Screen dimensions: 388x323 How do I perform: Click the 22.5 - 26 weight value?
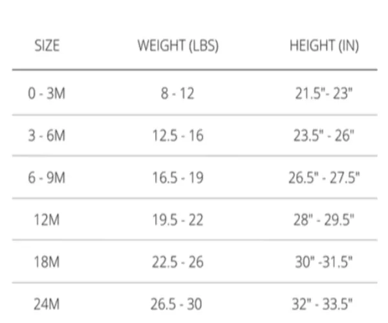point(178,262)
